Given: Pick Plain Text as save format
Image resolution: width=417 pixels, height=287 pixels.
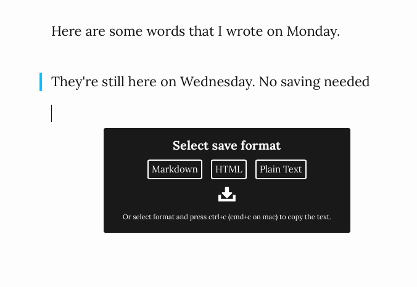Looking at the screenshot, I should click(x=281, y=169).
